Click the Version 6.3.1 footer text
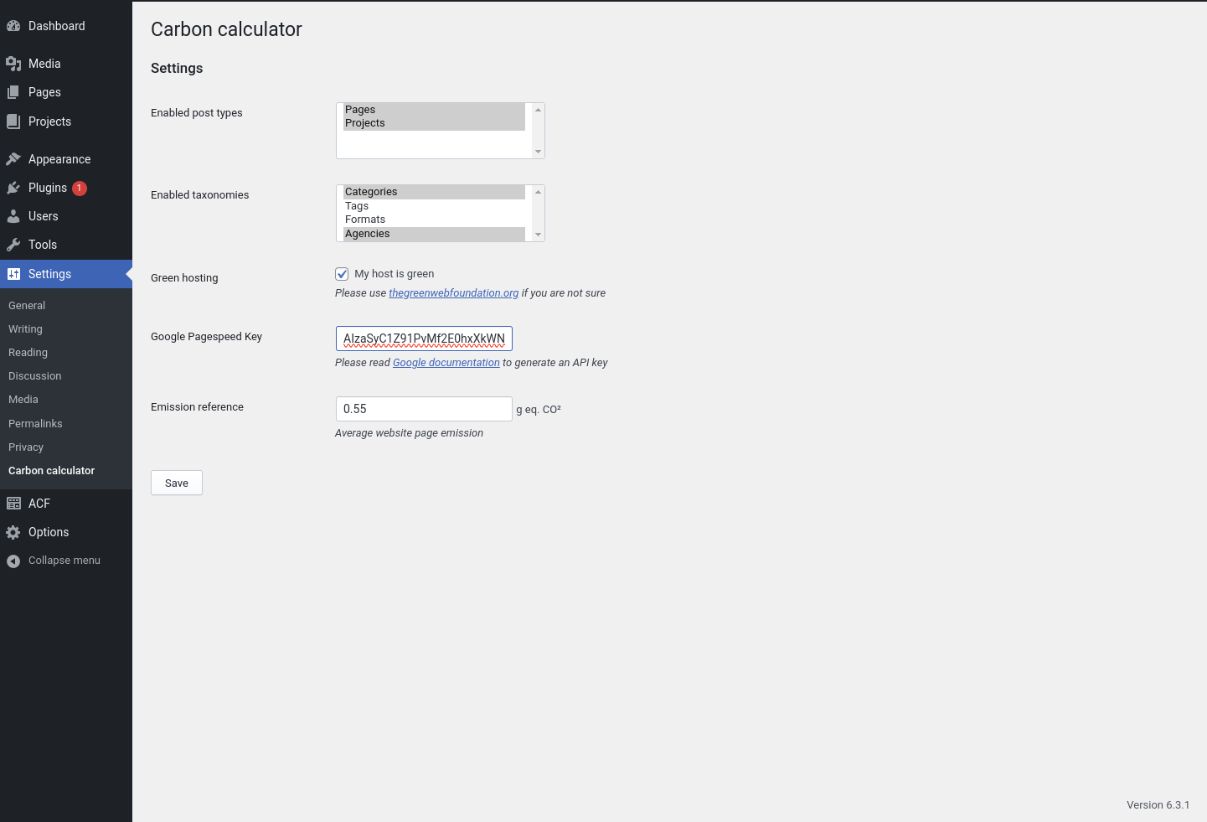This screenshot has height=822, width=1207. click(x=1158, y=805)
